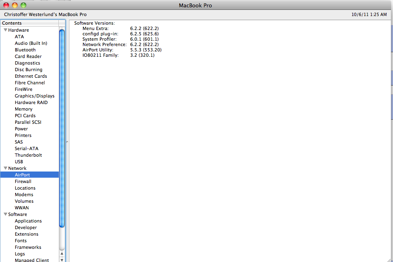Click the Network category label
Viewport: 393px width, 262px height.
pos(17,168)
